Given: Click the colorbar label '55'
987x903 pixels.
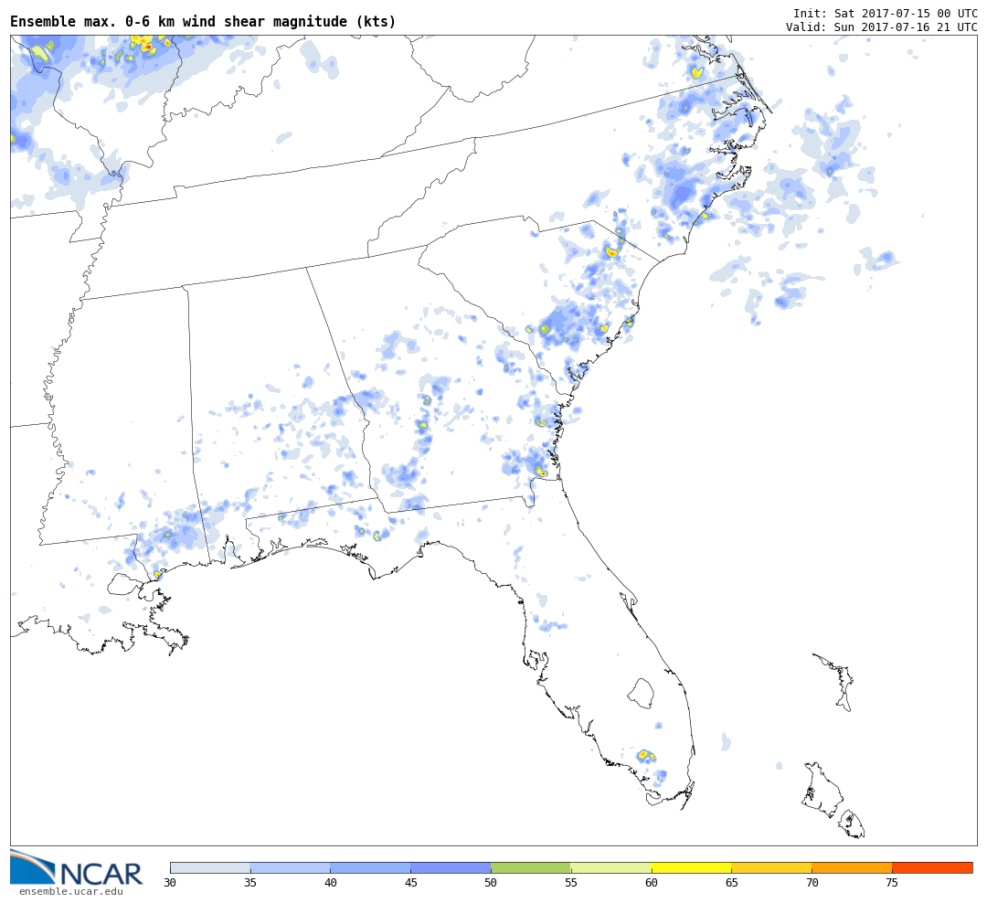Looking at the screenshot, I should click(571, 883).
